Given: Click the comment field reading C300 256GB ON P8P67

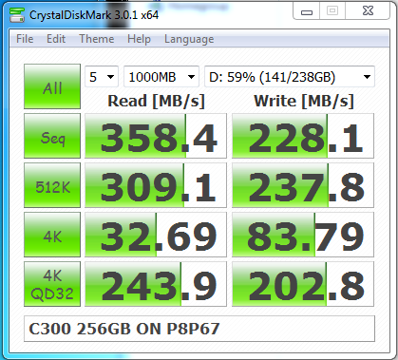Looking at the screenshot, I should (199, 329).
